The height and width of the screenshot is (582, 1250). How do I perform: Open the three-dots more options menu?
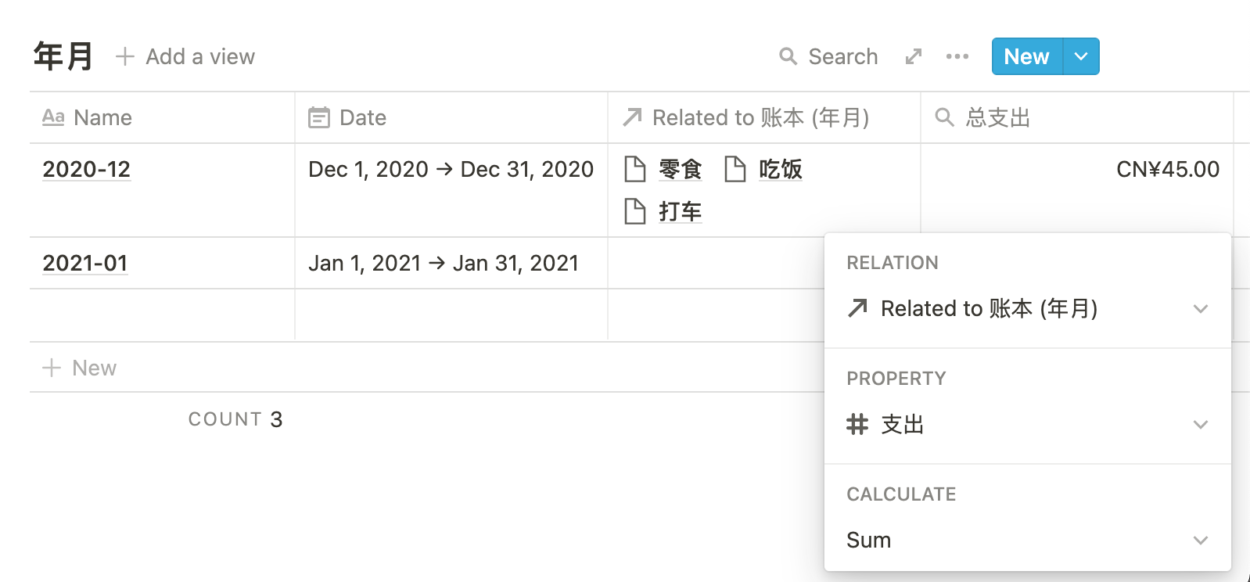point(957,56)
